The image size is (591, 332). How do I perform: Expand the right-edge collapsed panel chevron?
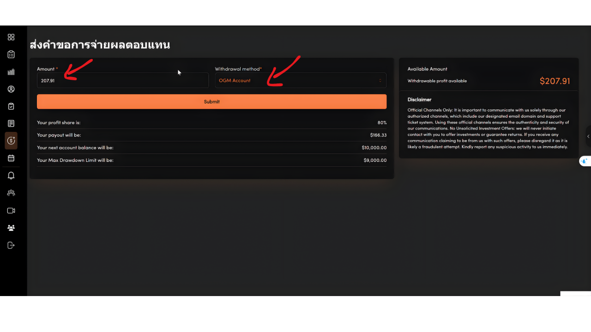point(588,136)
